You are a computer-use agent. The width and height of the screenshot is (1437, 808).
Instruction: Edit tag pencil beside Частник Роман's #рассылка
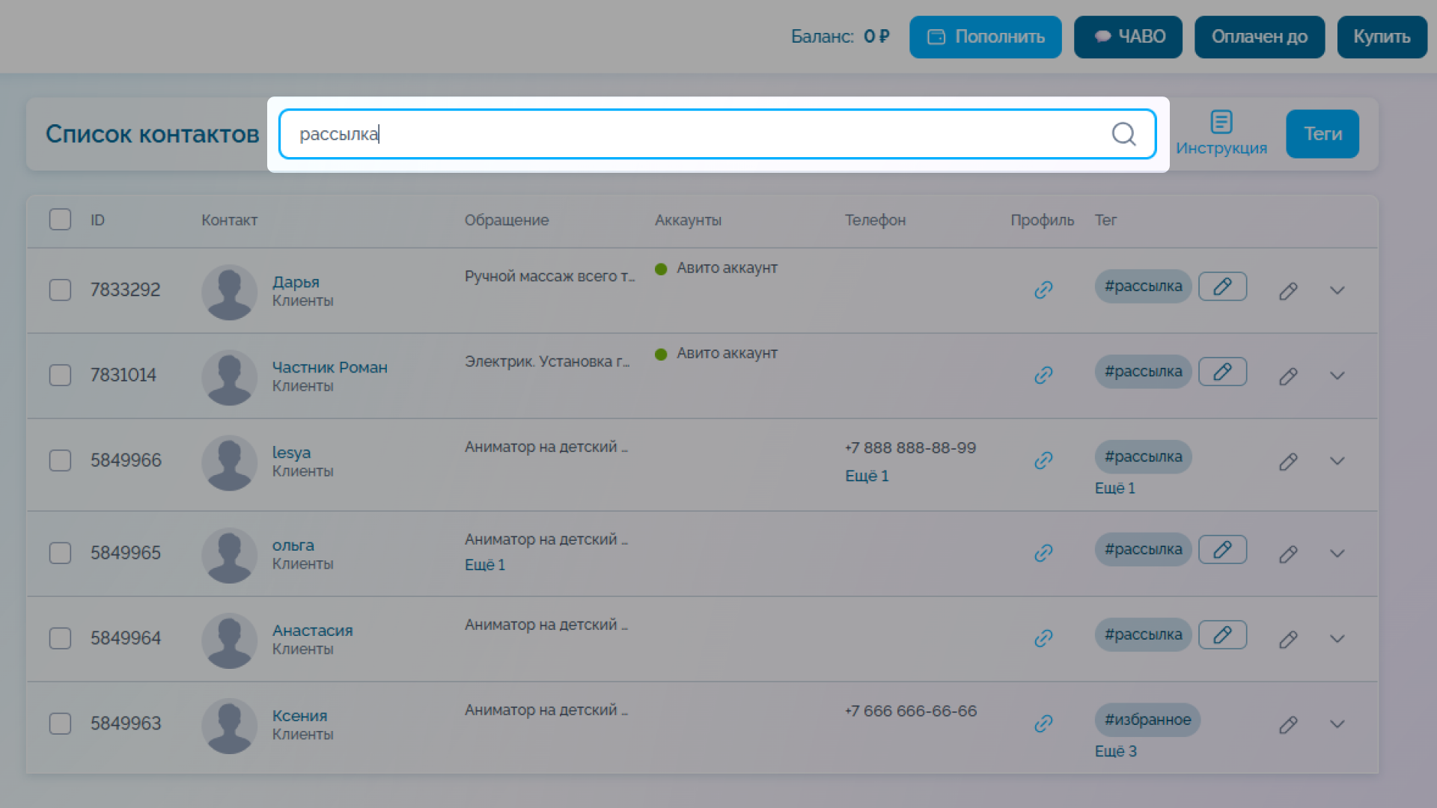click(x=1222, y=372)
